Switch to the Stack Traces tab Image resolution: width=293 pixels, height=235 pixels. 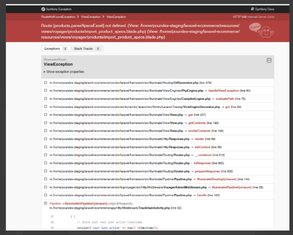point(86,48)
